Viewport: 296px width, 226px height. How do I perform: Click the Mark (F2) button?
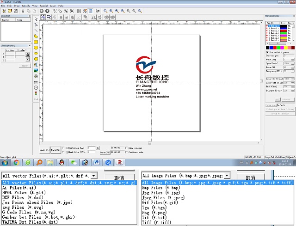pos(55,150)
